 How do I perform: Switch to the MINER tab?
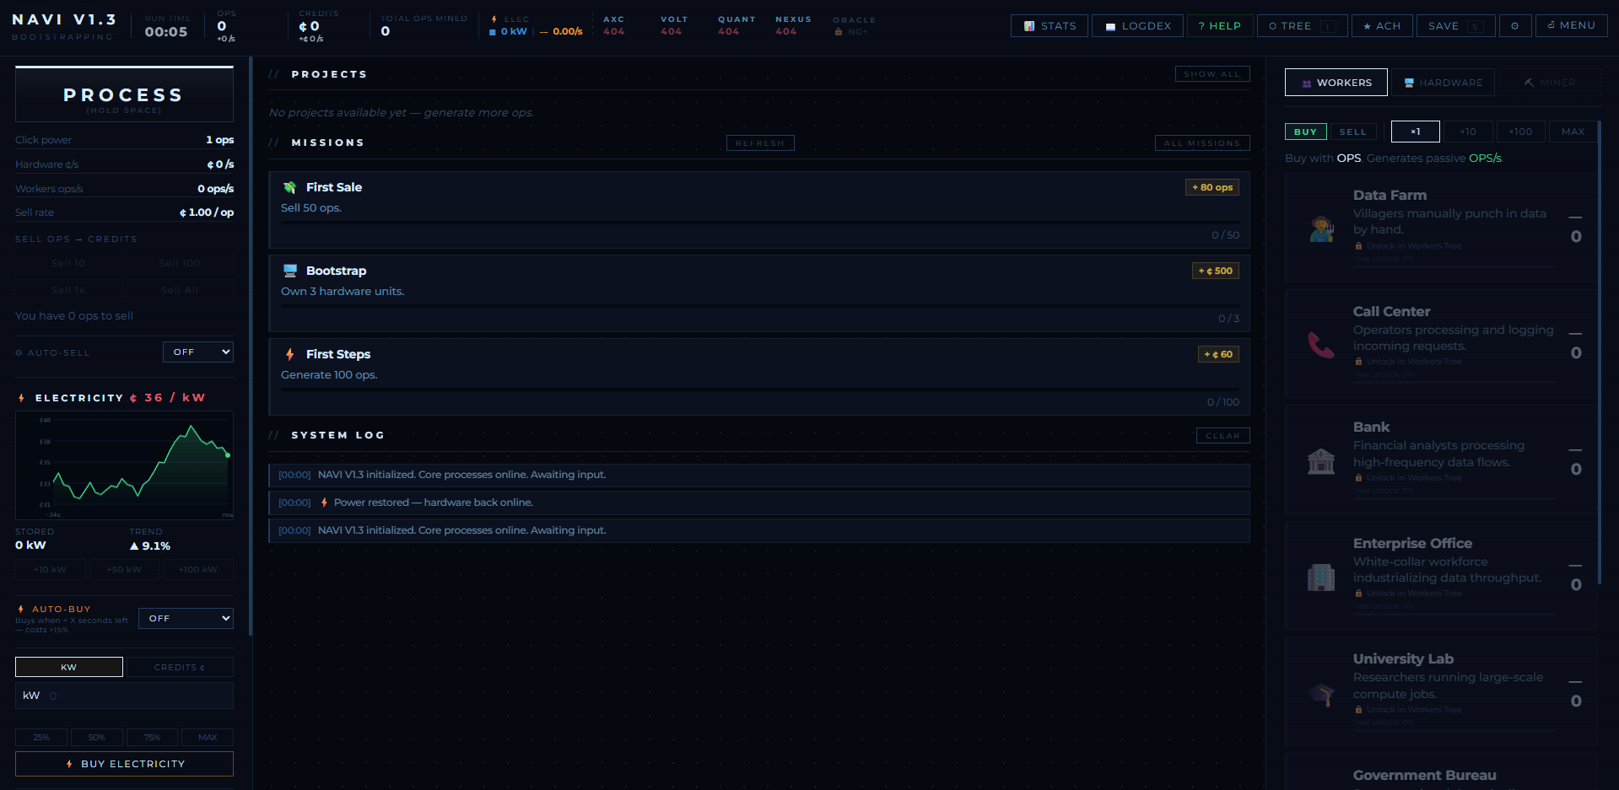click(x=1549, y=82)
